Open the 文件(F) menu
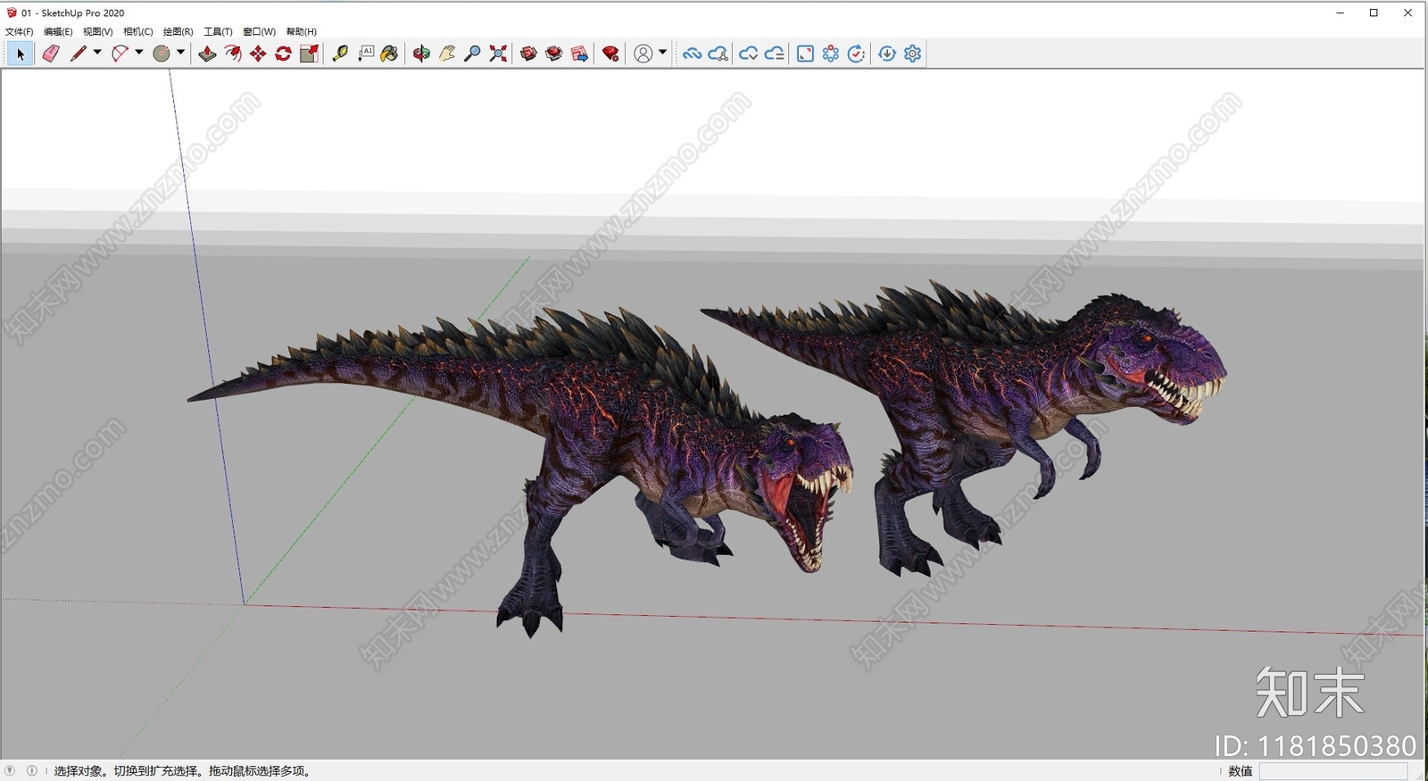Screen dimensions: 1428x781 [x=19, y=31]
